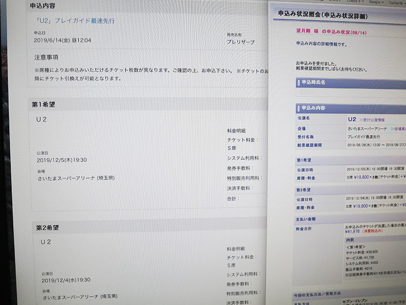Screen dimensions: 406x305
Task: Click S席 in the left page 第1希望
Action: [x=232, y=148]
